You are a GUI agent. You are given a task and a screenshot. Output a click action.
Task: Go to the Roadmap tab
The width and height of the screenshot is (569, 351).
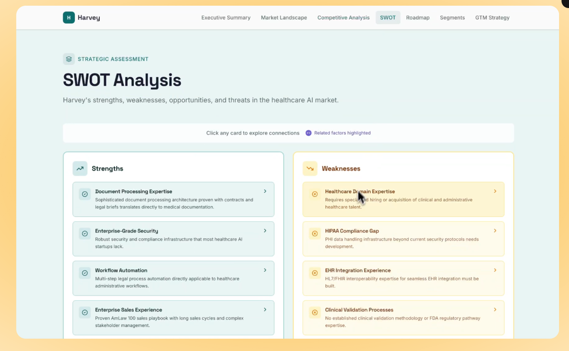point(418,18)
